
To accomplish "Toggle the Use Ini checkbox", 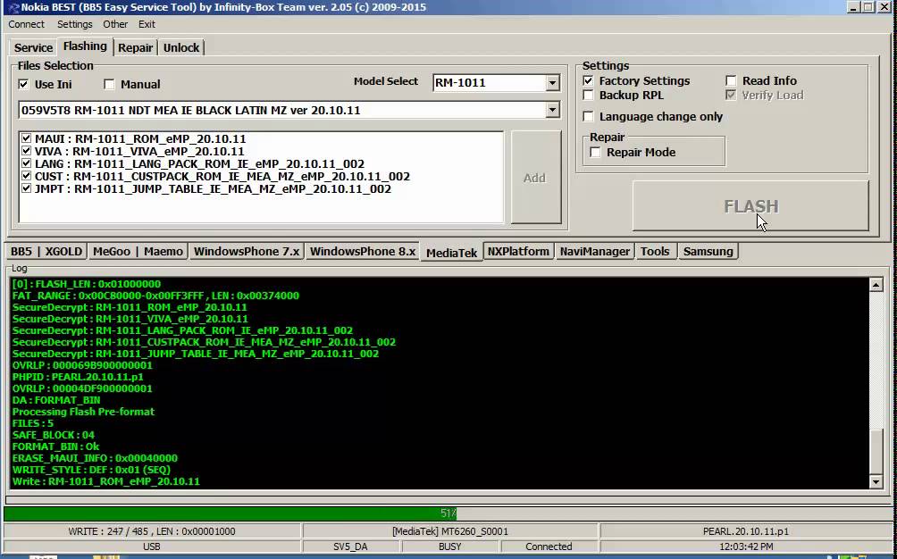I will pyautogui.click(x=23, y=84).
